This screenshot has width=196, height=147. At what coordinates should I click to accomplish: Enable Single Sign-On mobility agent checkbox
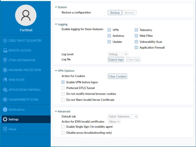pyautogui.click(x=63, y=127)
